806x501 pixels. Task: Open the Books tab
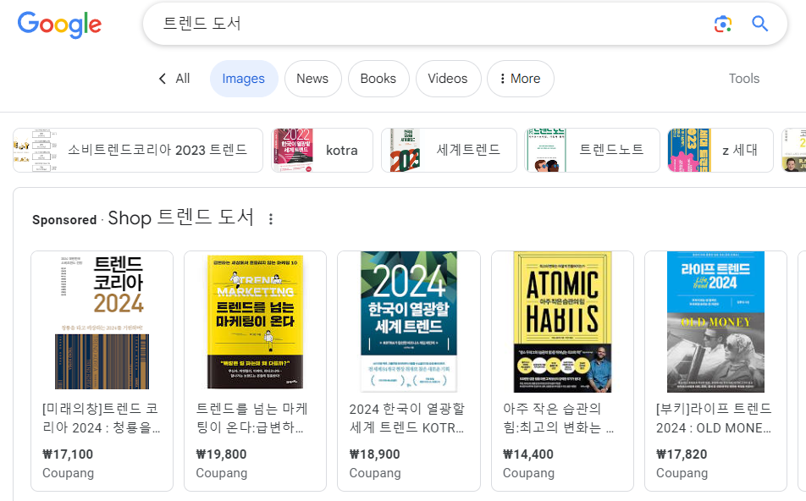378,79
